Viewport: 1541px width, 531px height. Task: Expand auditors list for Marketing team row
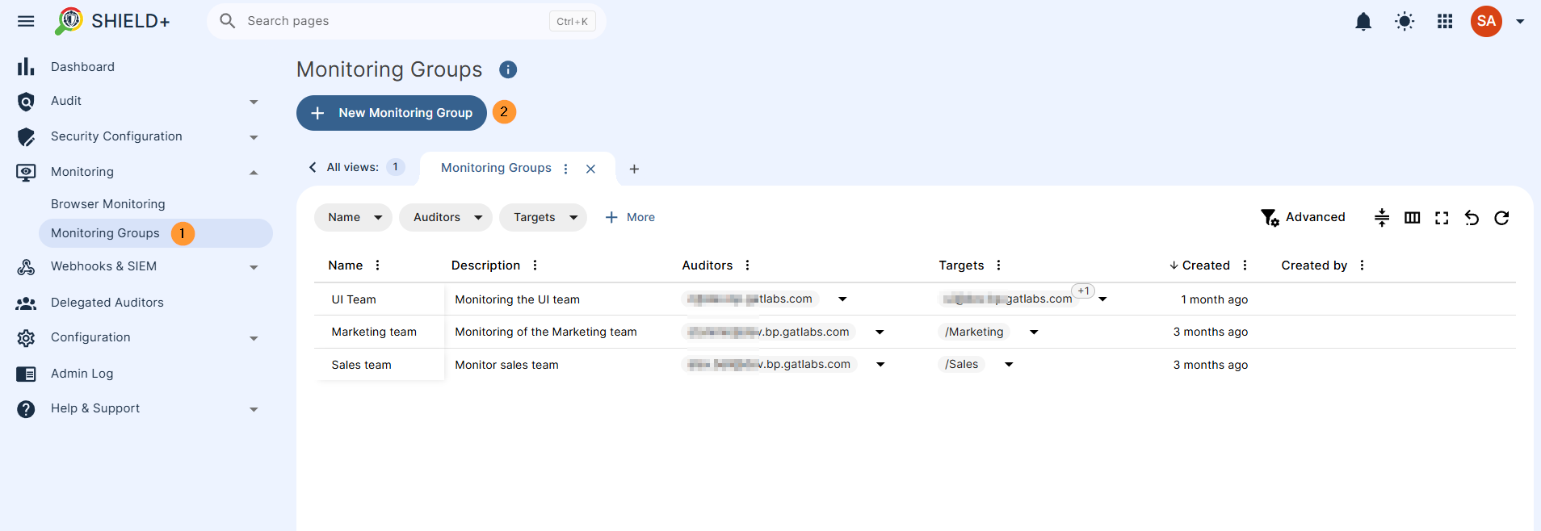880,332
